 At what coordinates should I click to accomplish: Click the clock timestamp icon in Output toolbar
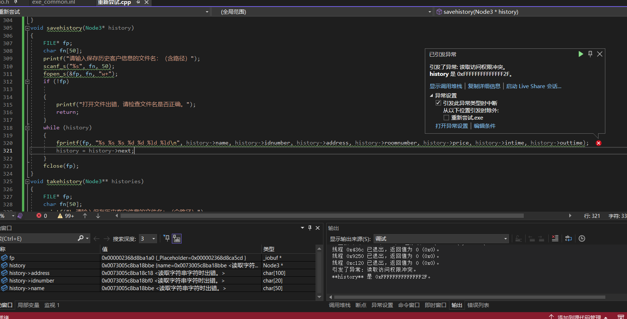tap(582, 238)
